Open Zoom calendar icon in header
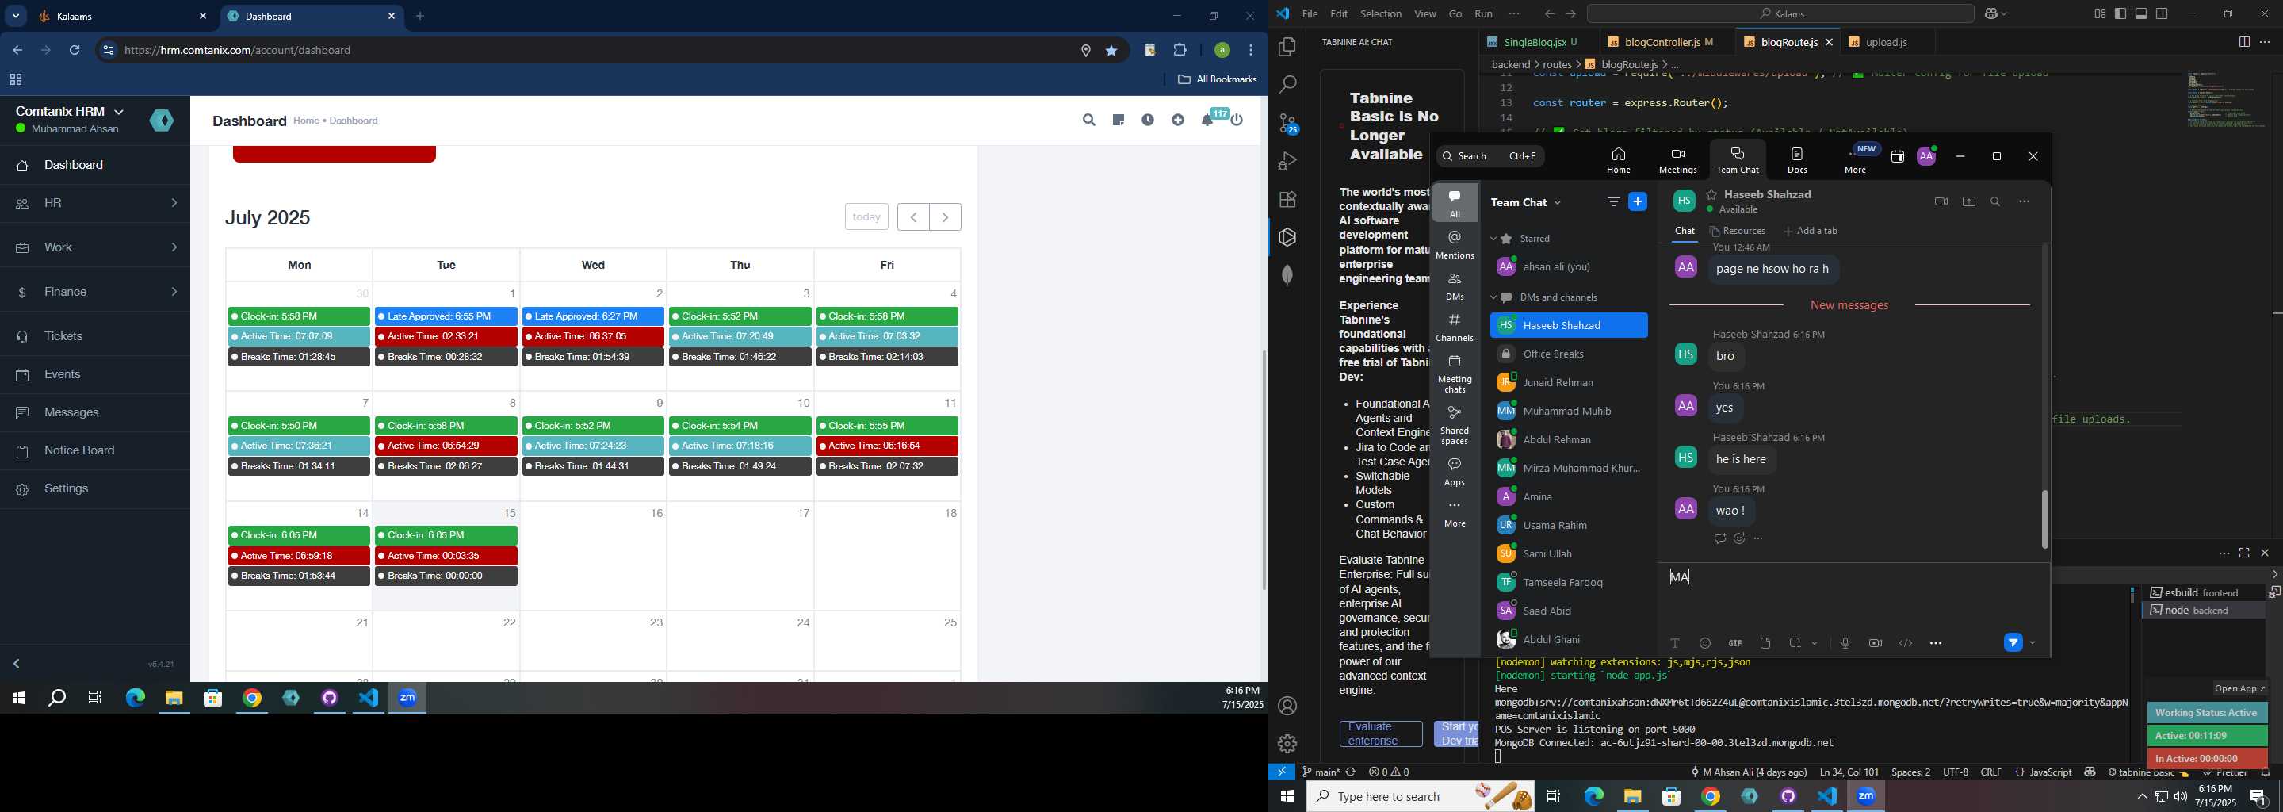The image size is (2283, 812). pos(1898,157)
